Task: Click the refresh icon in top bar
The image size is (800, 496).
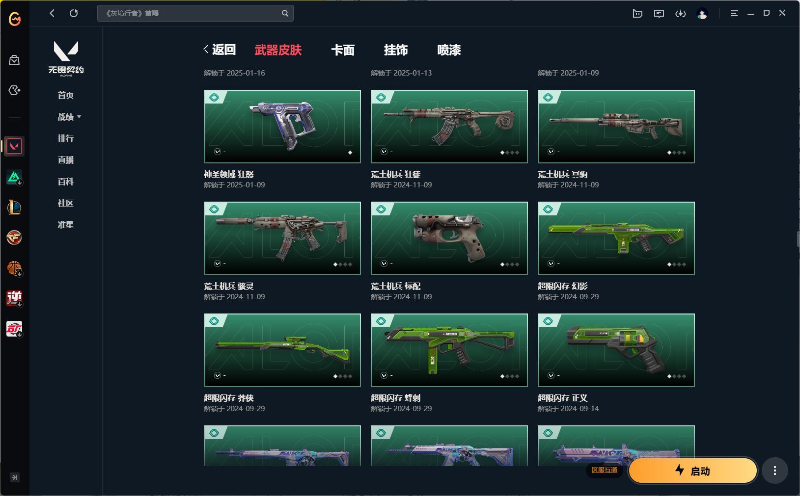Action: tap(74, 13)
